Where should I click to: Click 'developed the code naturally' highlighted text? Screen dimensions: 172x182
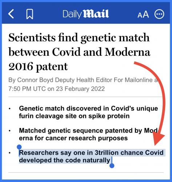click(x=65, y=160)
